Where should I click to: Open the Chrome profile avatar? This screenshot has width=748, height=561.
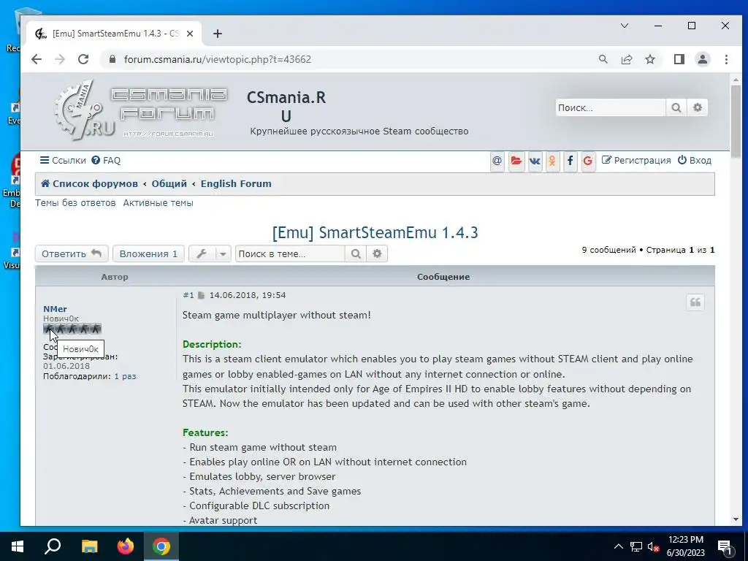(x=702, y=59)
